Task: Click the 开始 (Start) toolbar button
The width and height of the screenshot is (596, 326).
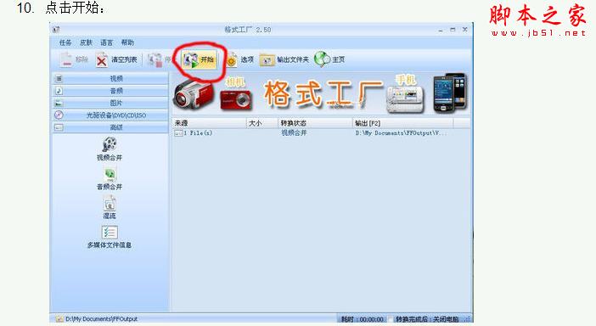Action: click(200, 59)
